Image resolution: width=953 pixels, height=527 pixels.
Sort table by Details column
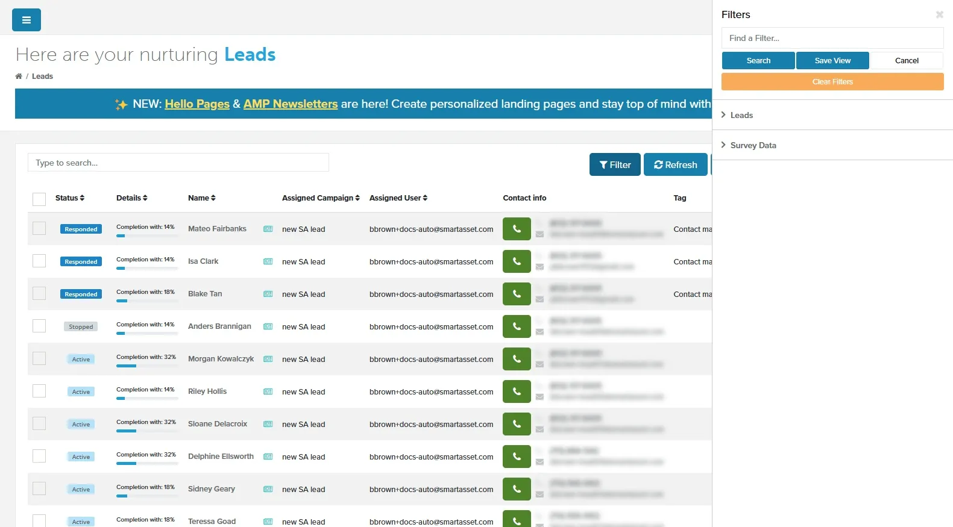[x=132, y=198]
